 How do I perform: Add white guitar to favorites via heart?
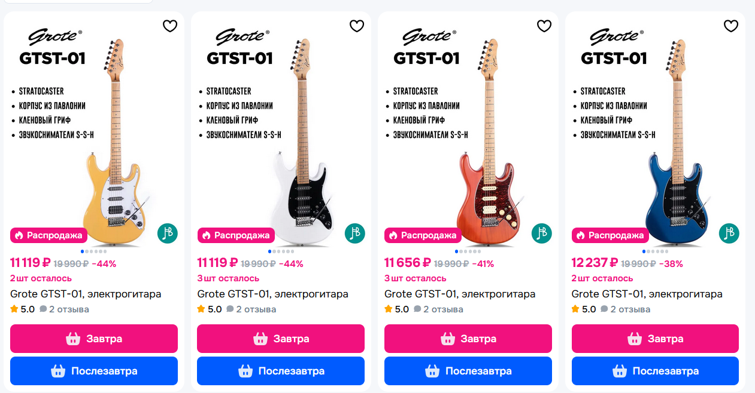pyautogui.click(x=357, y=26)
